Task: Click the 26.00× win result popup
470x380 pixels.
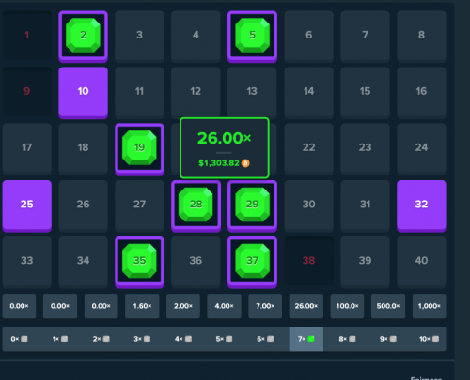Action: pos(225,148)
